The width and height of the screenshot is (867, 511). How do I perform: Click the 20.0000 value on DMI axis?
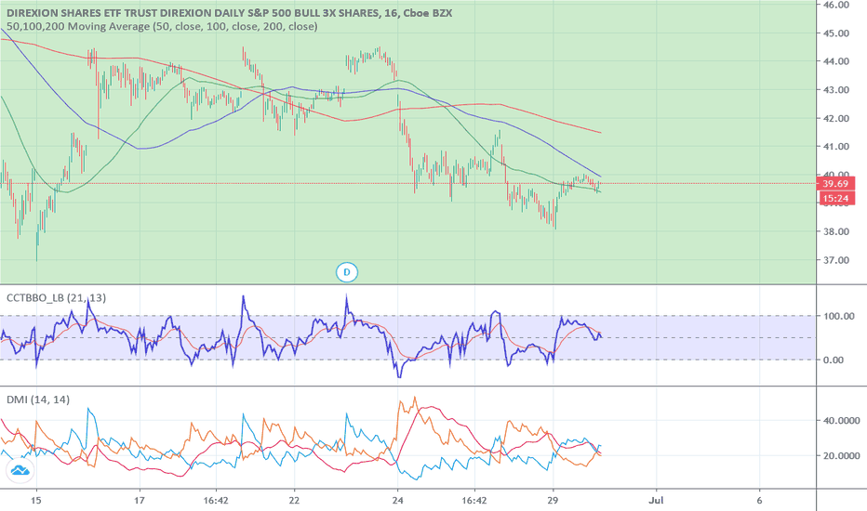(841, 456)
